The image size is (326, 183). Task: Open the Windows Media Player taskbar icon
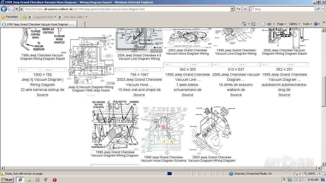[37, 180]
